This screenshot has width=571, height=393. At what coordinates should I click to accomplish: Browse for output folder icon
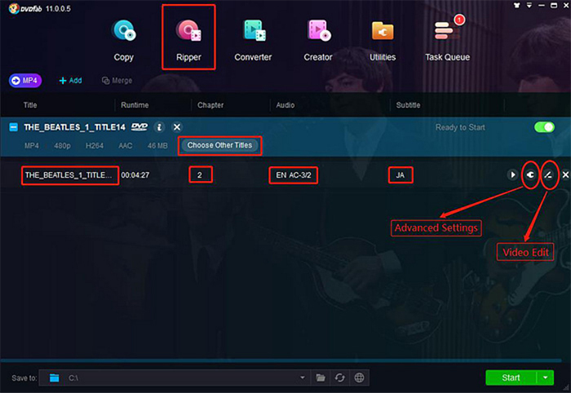321,378
